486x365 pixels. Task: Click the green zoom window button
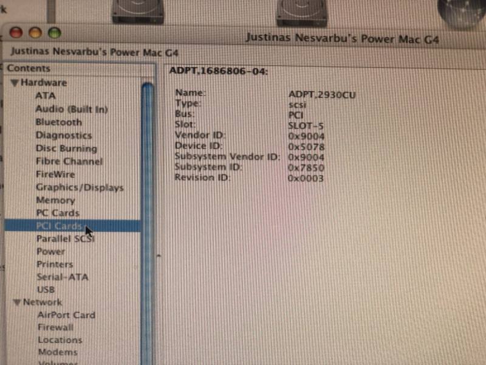pos(55,33)
